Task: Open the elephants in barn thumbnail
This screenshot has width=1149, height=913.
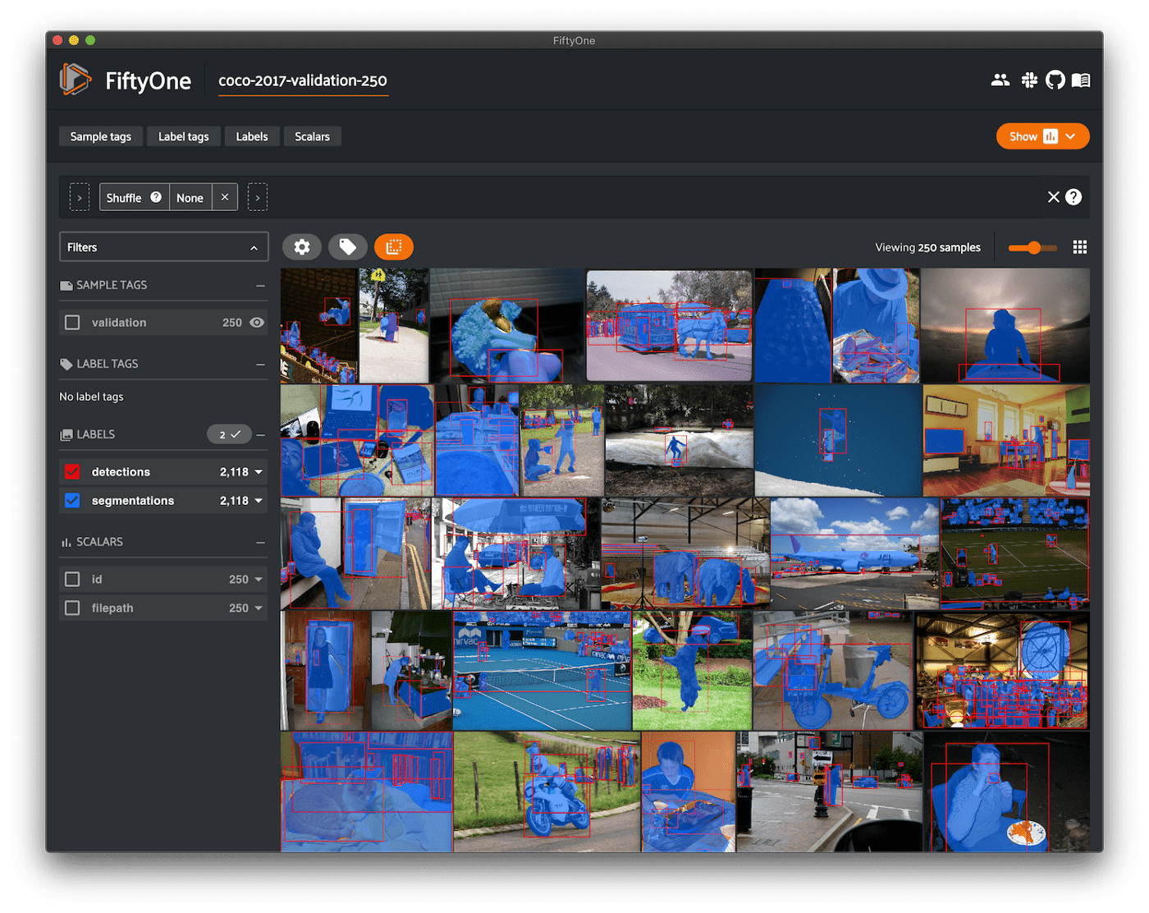Action: [x=685, y=553]
